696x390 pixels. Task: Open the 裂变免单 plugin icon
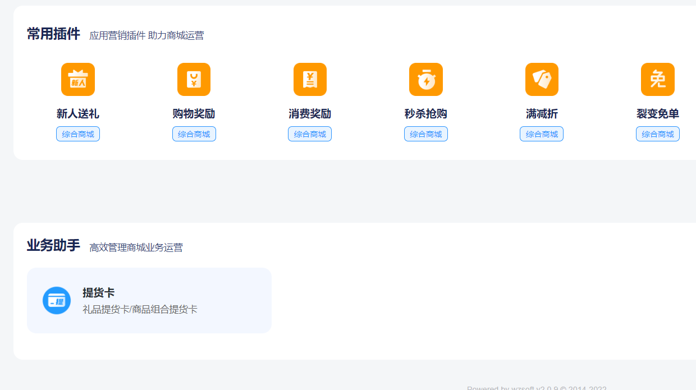pyautogui.click(x=658, y=79)
